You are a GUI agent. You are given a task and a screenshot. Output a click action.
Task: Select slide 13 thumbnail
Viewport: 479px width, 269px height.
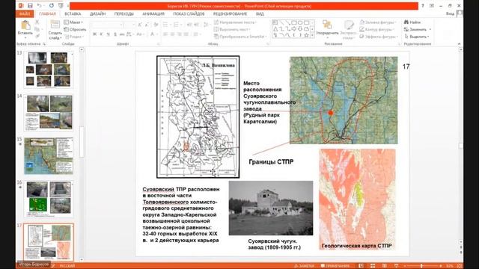pyautogui.click(x=48, y=69)
